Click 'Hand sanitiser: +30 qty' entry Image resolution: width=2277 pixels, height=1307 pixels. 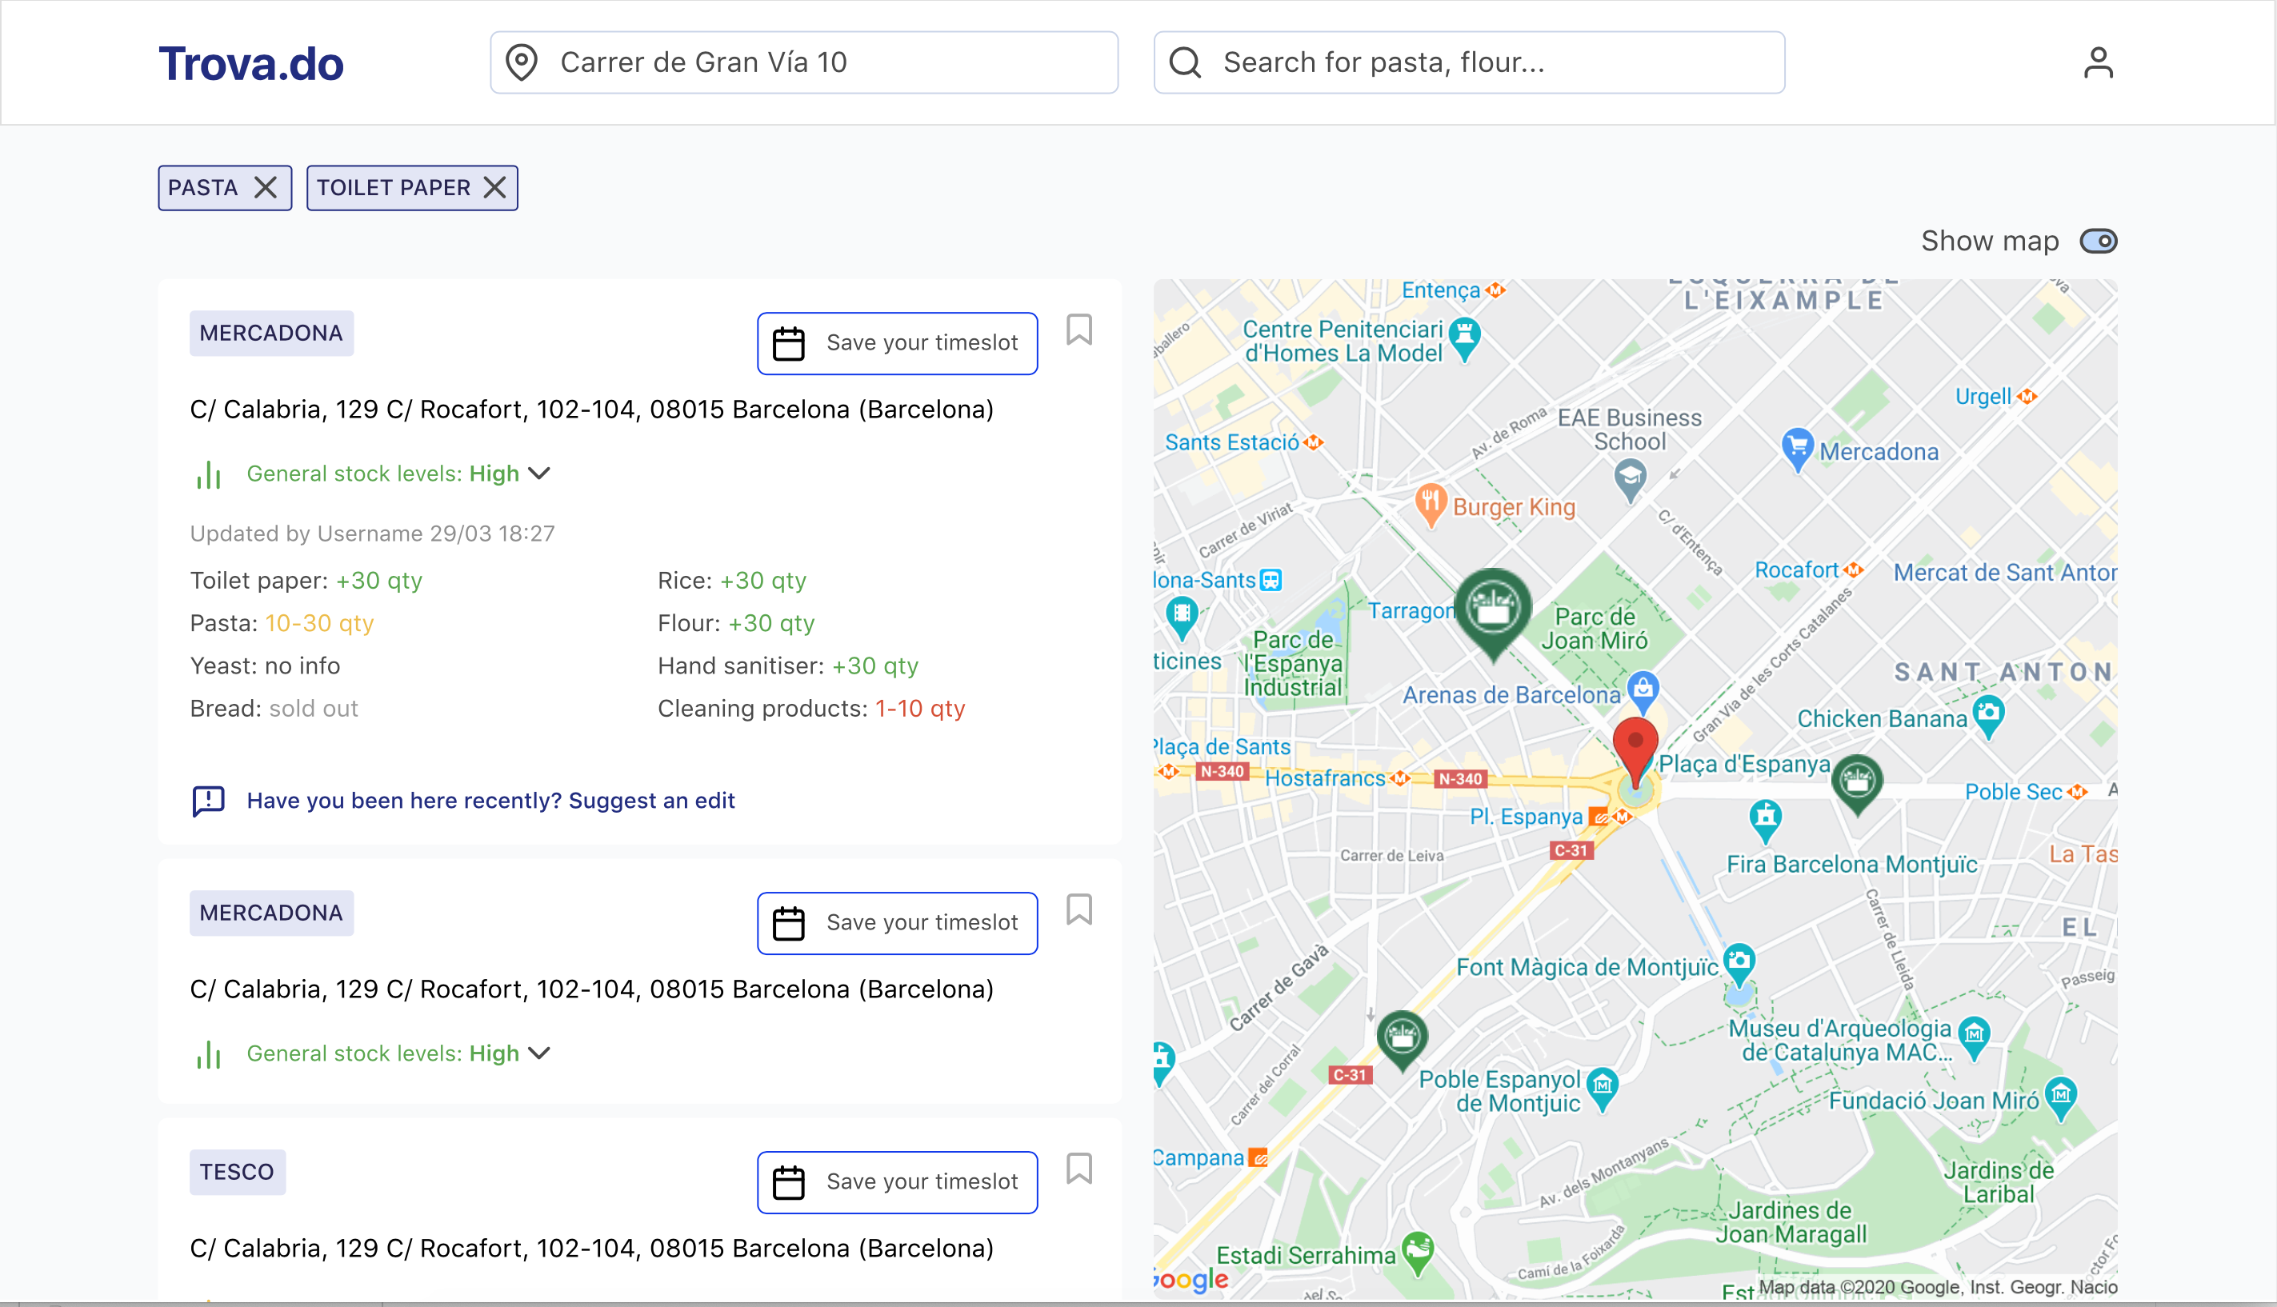pos(788,665)
